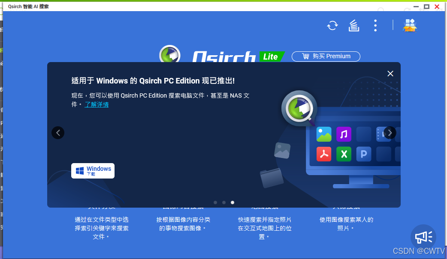Click the blue P document icon
This screenshot has height=259, width=447.
pyautogui.click(x=364, y=154)
